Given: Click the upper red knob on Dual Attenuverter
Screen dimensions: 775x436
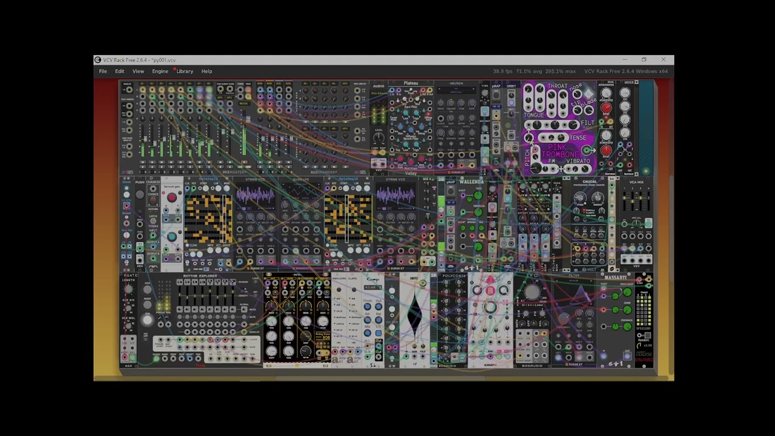Looking at the screenshot, I should [606, 108].
